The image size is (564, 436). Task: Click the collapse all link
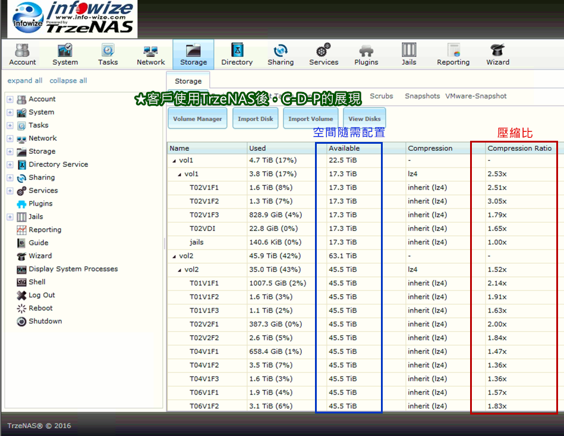point(68,81)
